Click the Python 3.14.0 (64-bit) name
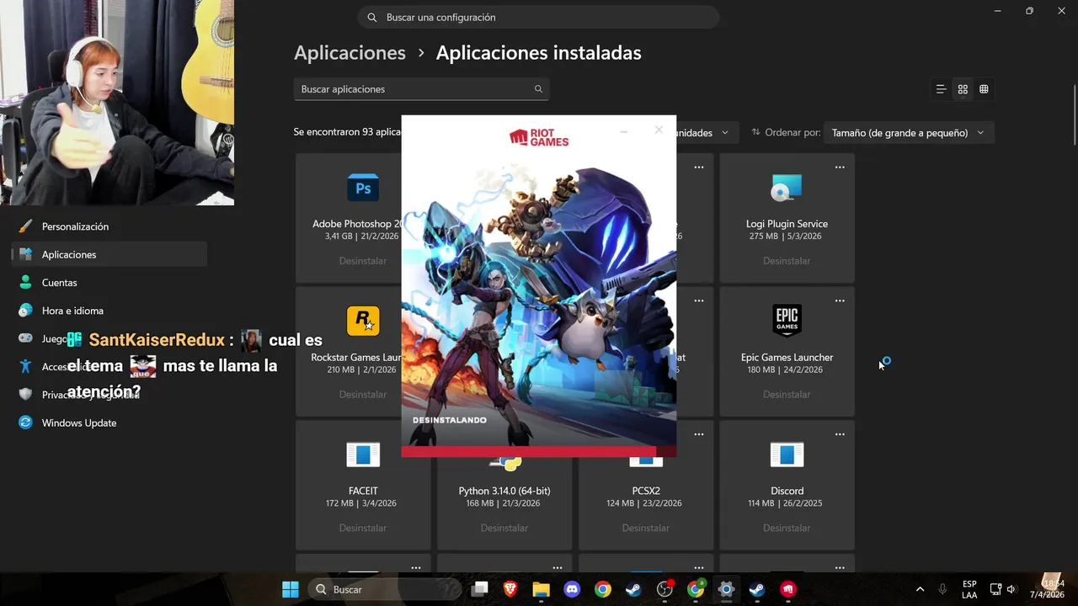The image size is (1078, 606). tap(504, 491)
